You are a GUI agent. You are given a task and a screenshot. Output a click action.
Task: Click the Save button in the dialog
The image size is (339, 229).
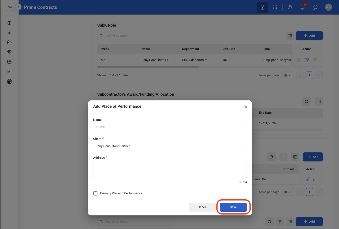(233, 207)
